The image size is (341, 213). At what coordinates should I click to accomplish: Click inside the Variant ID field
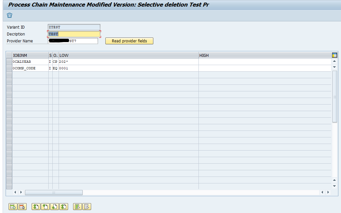click(74, 27)
